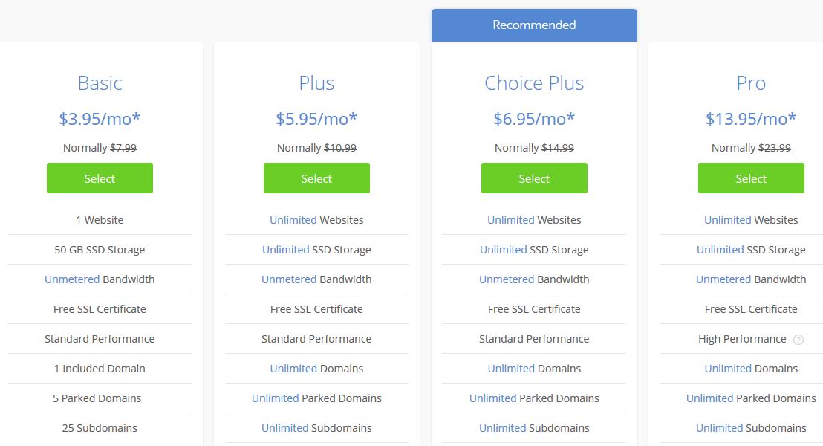Select the Choice Plus plan
The width and height of the screenshot is (823, 446).
[534, 178]
